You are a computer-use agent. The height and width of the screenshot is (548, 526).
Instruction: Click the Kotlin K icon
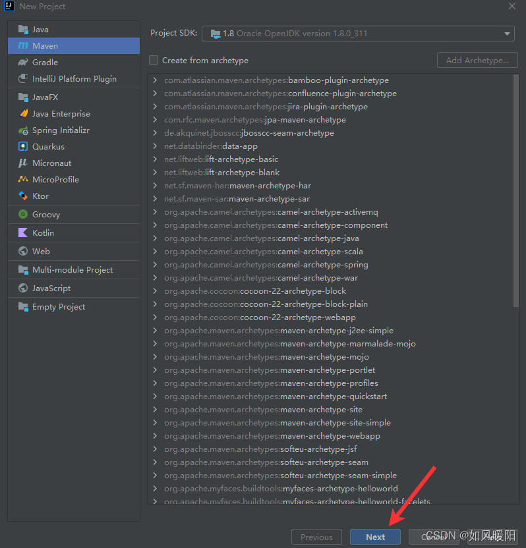[x=23, y=233]
